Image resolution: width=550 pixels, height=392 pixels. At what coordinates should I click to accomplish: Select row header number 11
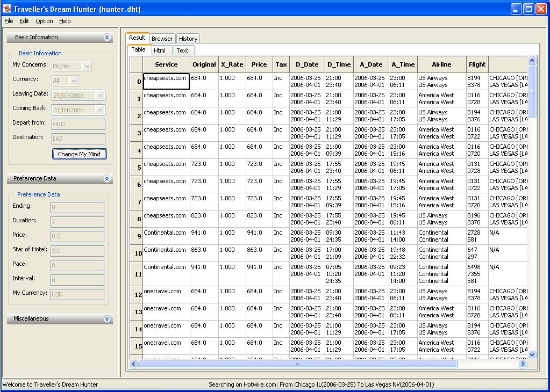[x=137, y=274]
